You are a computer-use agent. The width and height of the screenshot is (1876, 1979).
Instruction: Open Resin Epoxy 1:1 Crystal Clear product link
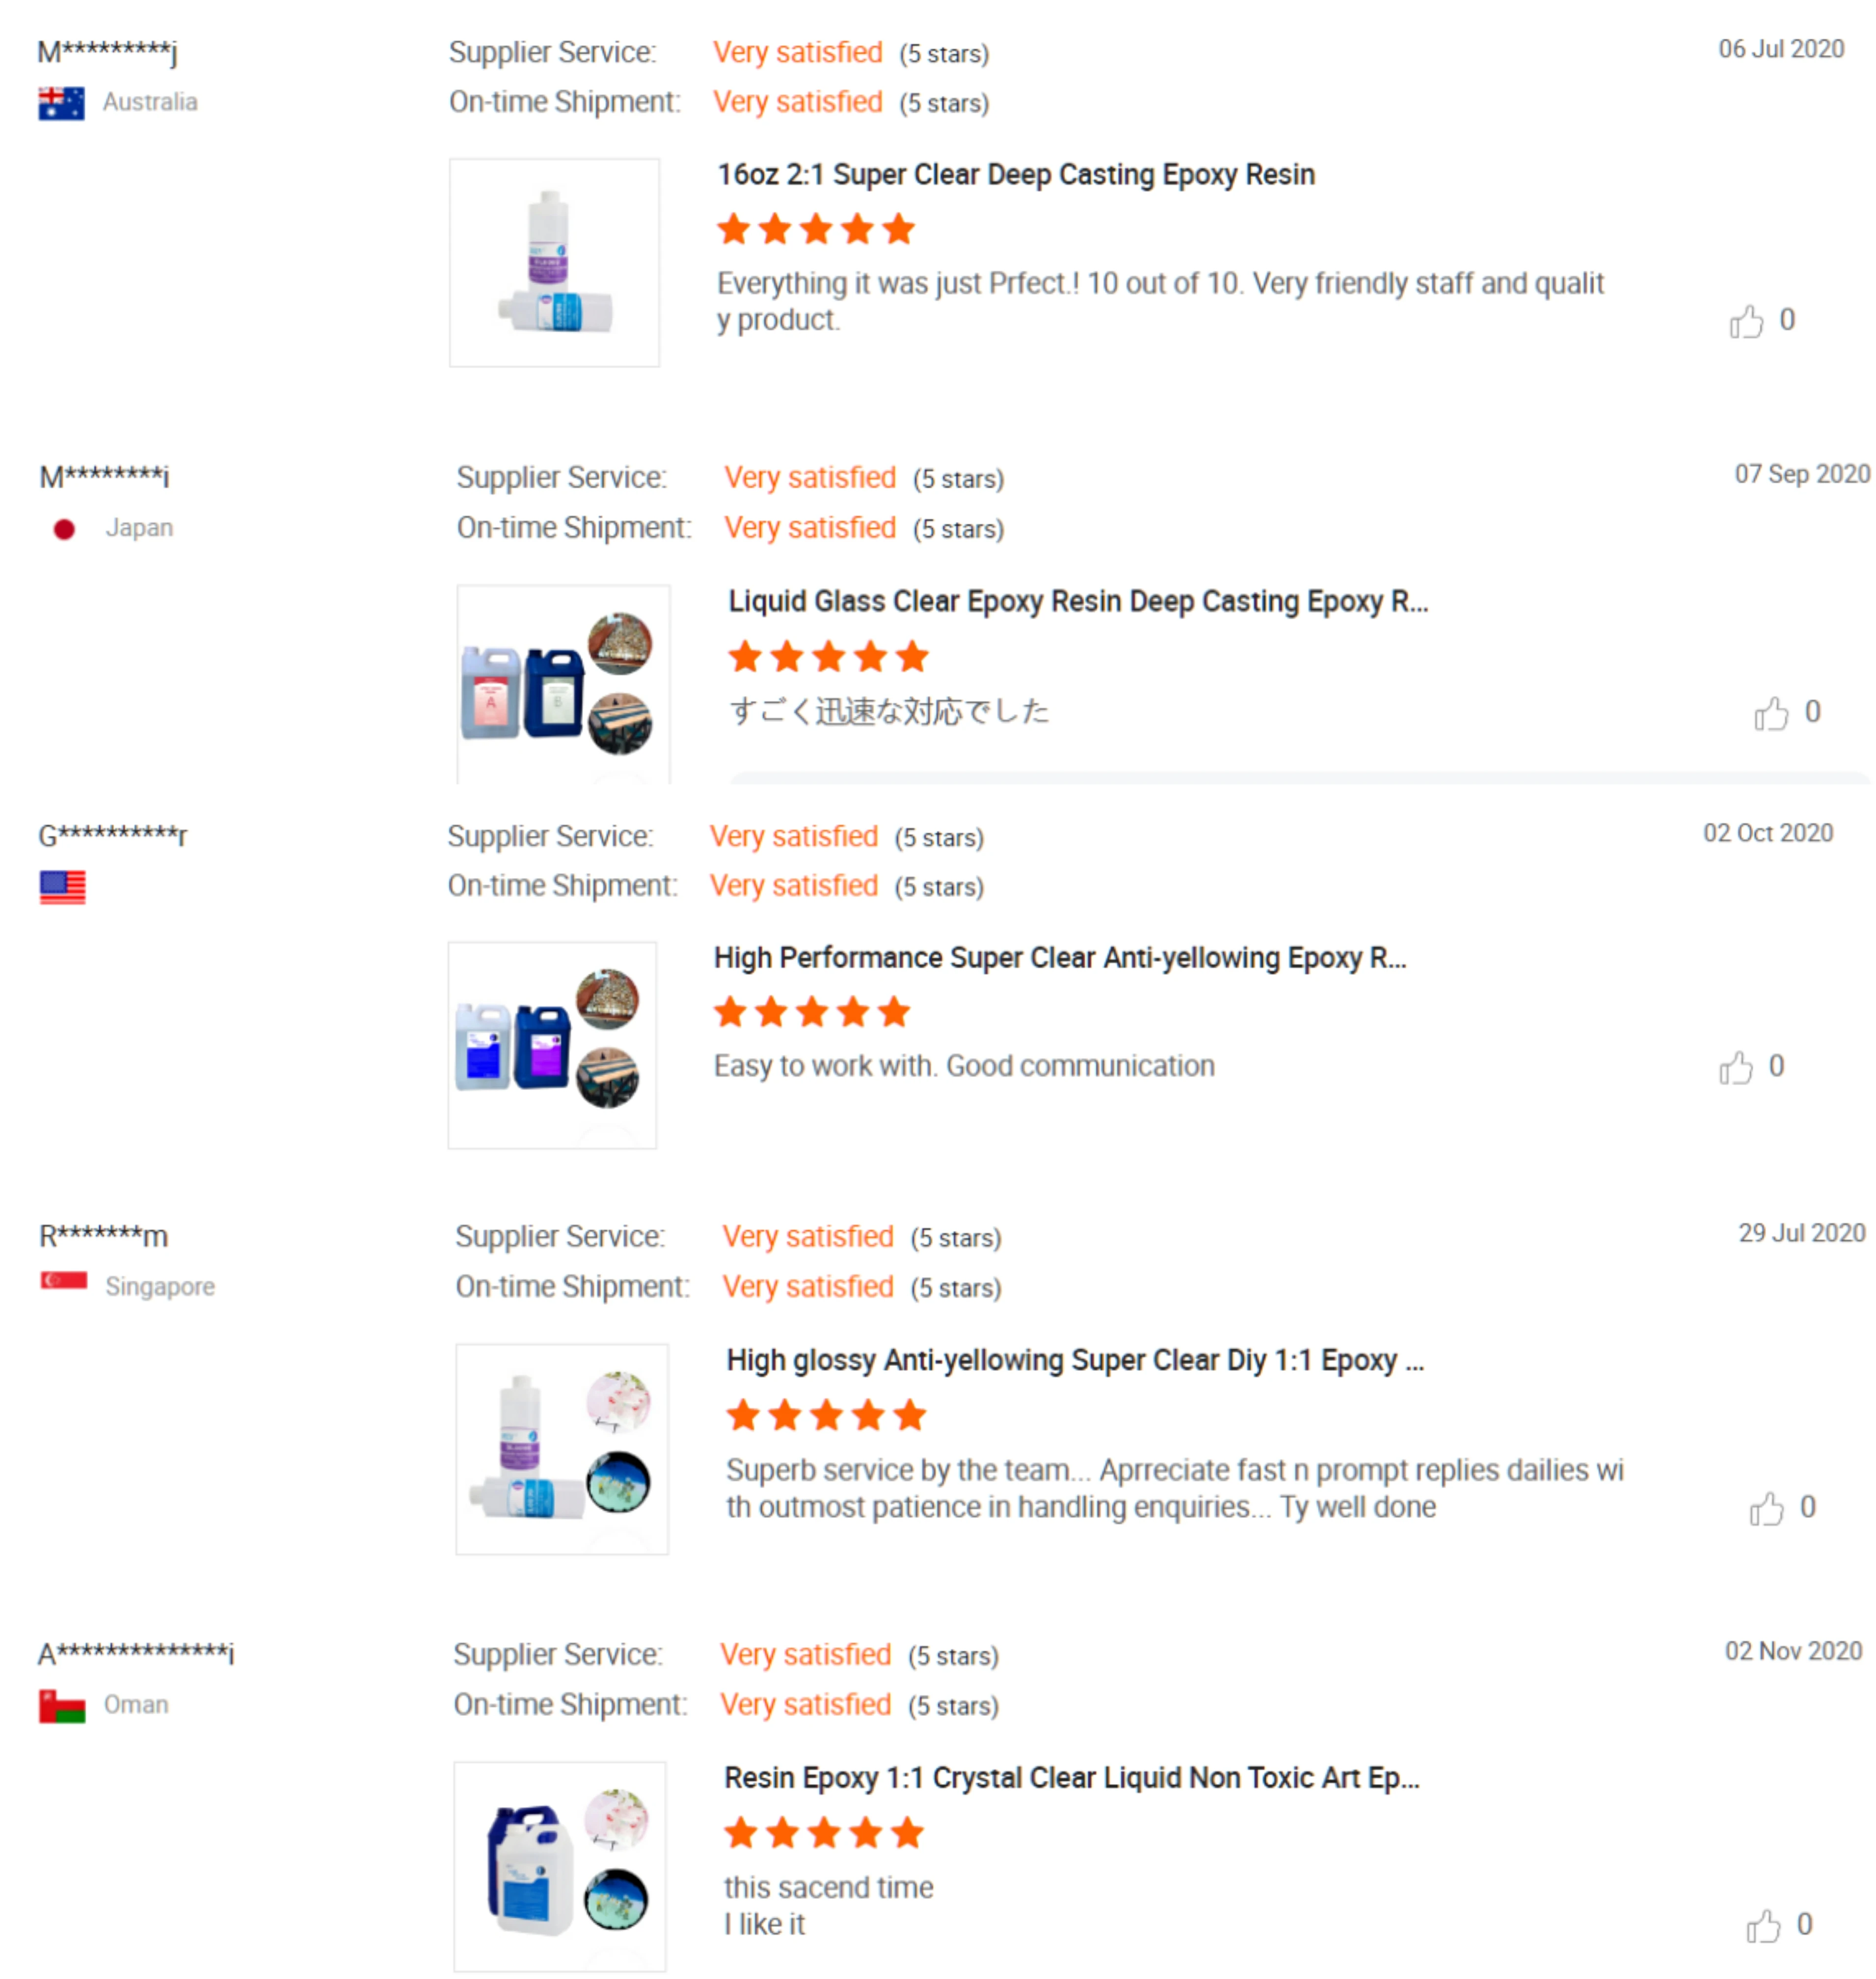pyautogui.click(x=1071, y=1779)
